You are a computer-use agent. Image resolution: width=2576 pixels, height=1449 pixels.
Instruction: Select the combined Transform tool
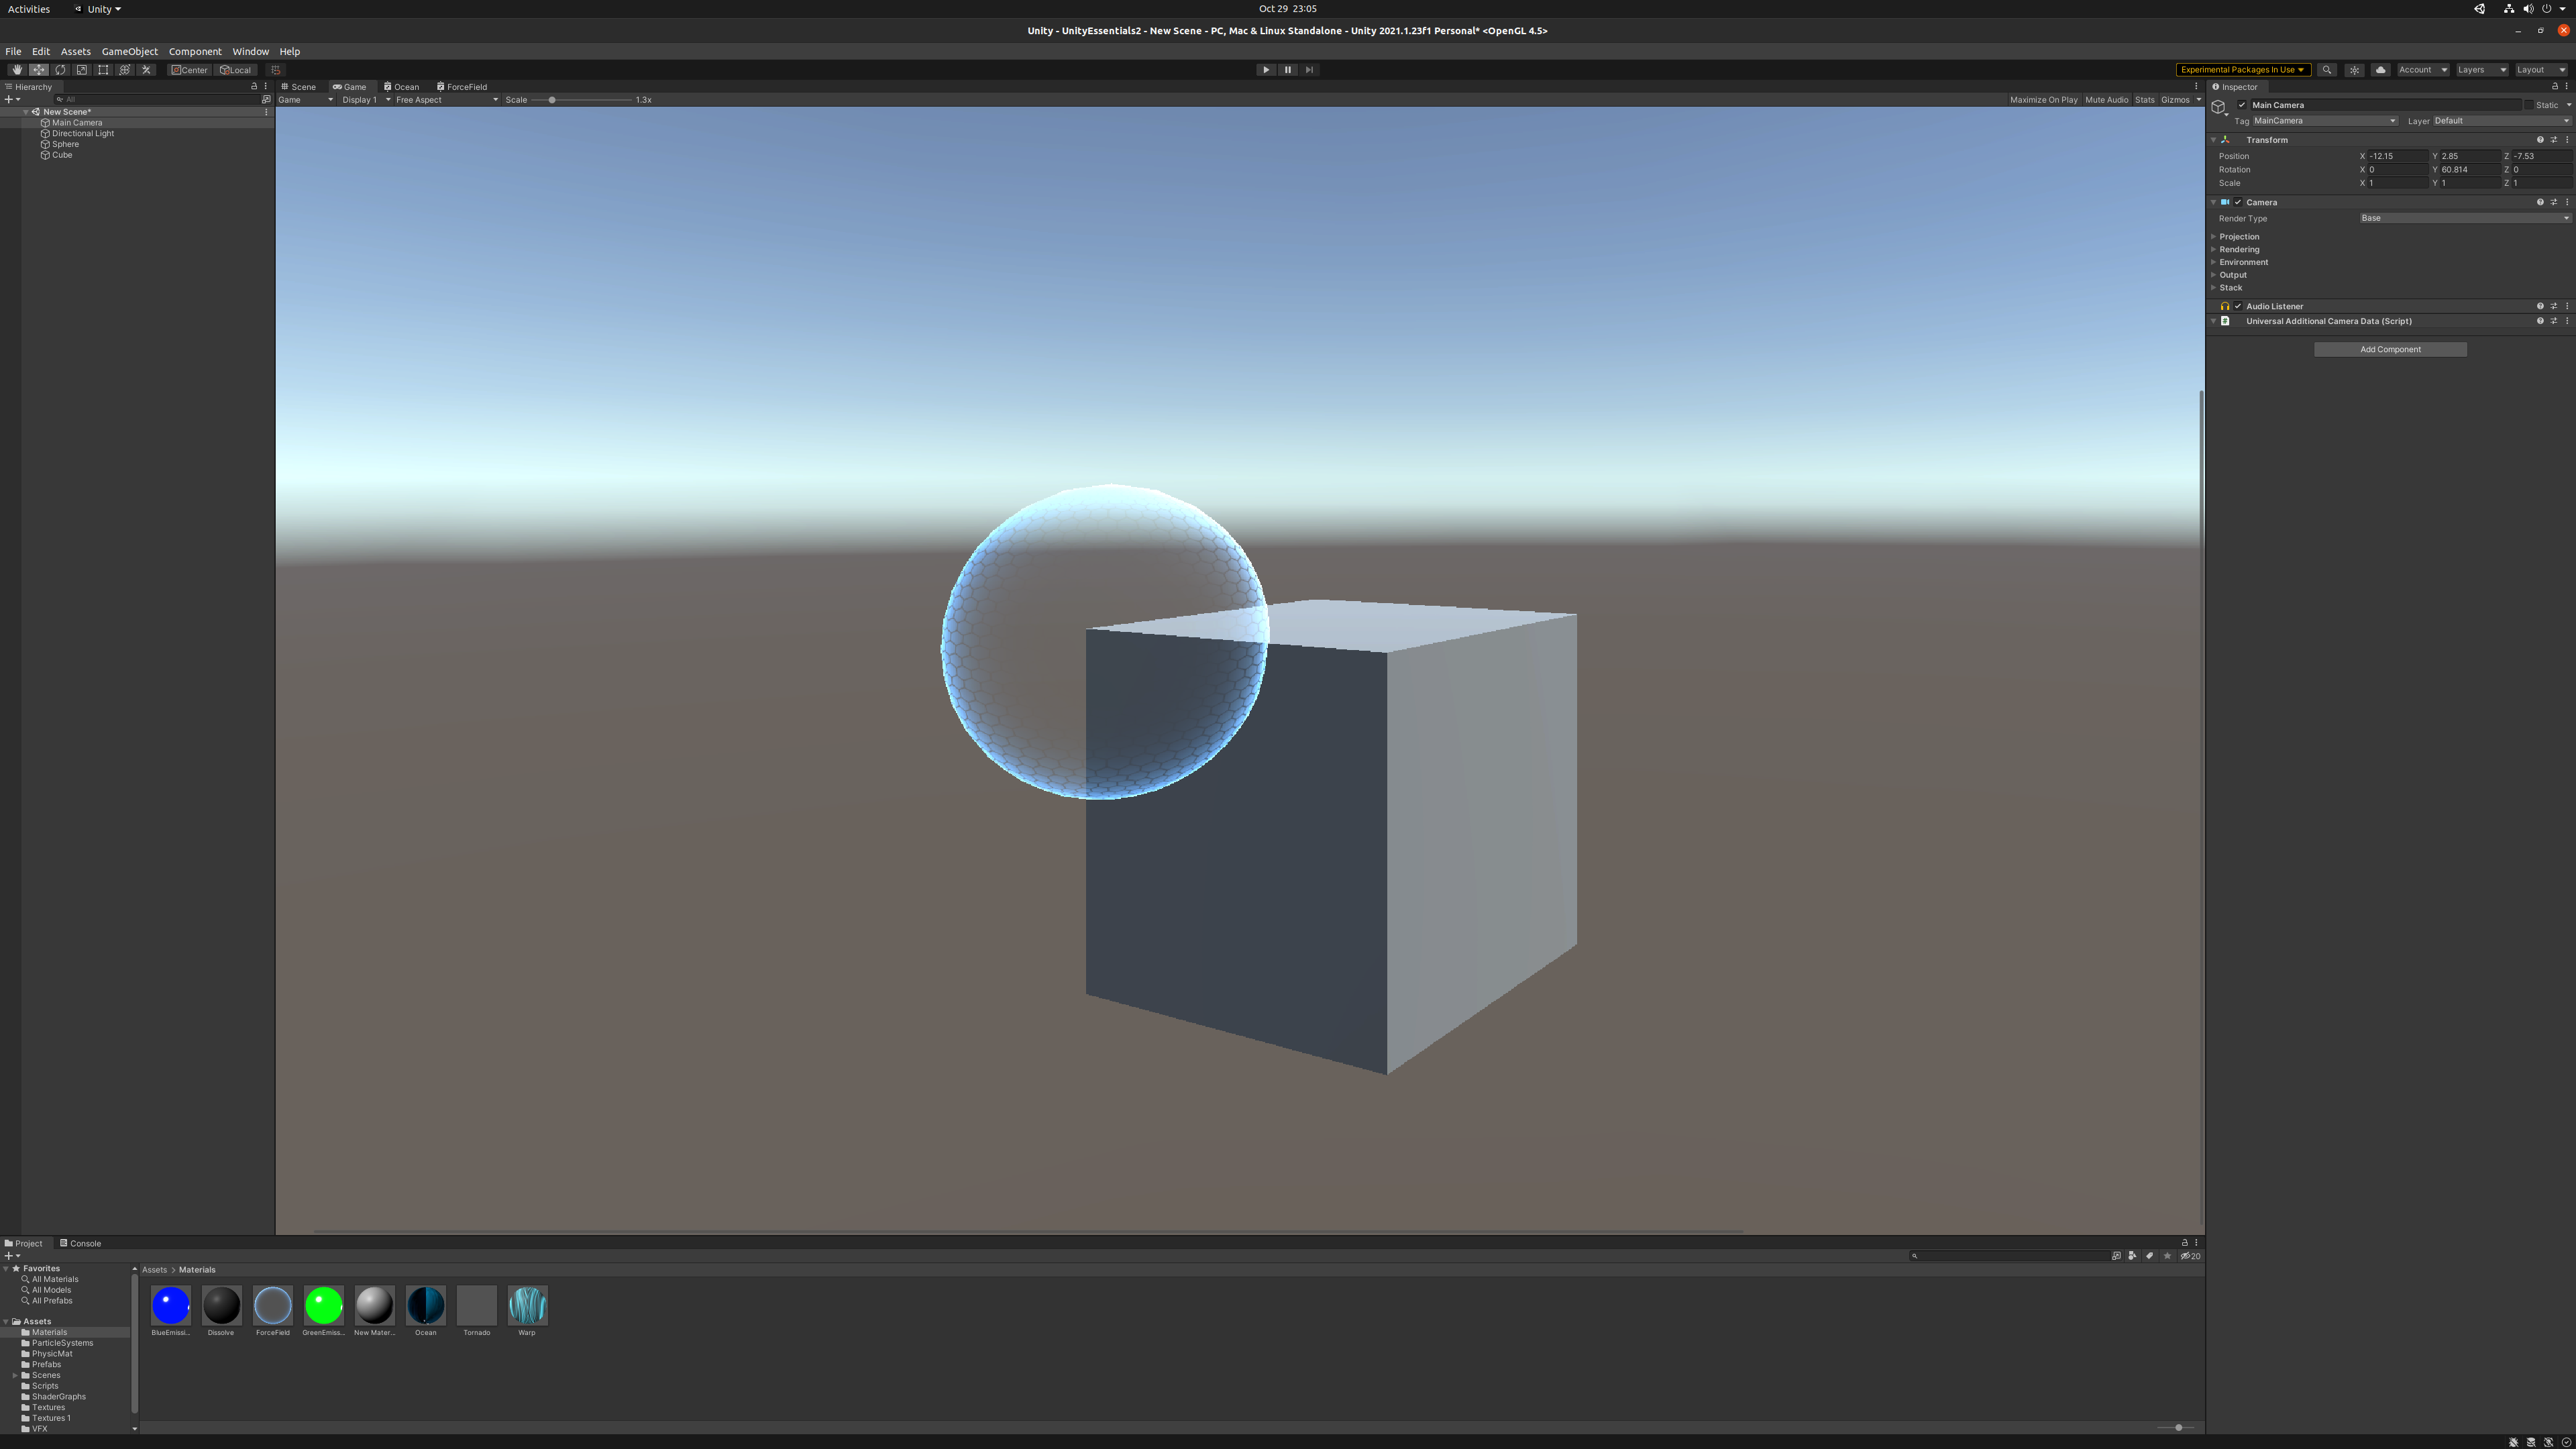click(x=125, y=70)
